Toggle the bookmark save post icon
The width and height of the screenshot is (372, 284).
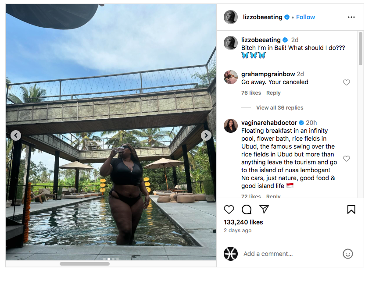pos(351,209)
